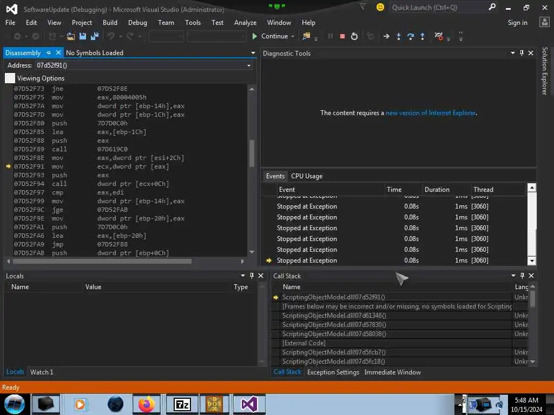This screenshot has width=554, height=415.
Task: Open the debug toolbar overflow options
Action: point(461,36)
